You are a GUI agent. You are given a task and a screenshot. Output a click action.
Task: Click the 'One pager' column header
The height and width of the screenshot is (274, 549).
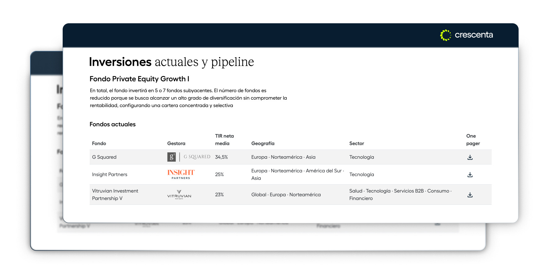pyautogui.click(x=473, y=140)
